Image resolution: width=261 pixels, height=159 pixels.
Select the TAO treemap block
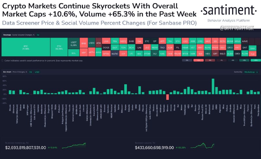tap(162, 47)
